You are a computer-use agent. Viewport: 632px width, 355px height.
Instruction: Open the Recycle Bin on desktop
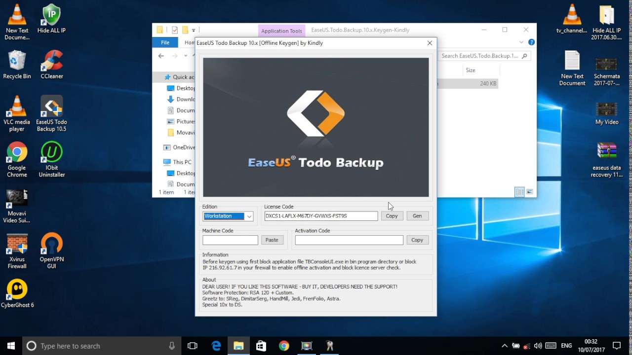[x=17, y=64]
